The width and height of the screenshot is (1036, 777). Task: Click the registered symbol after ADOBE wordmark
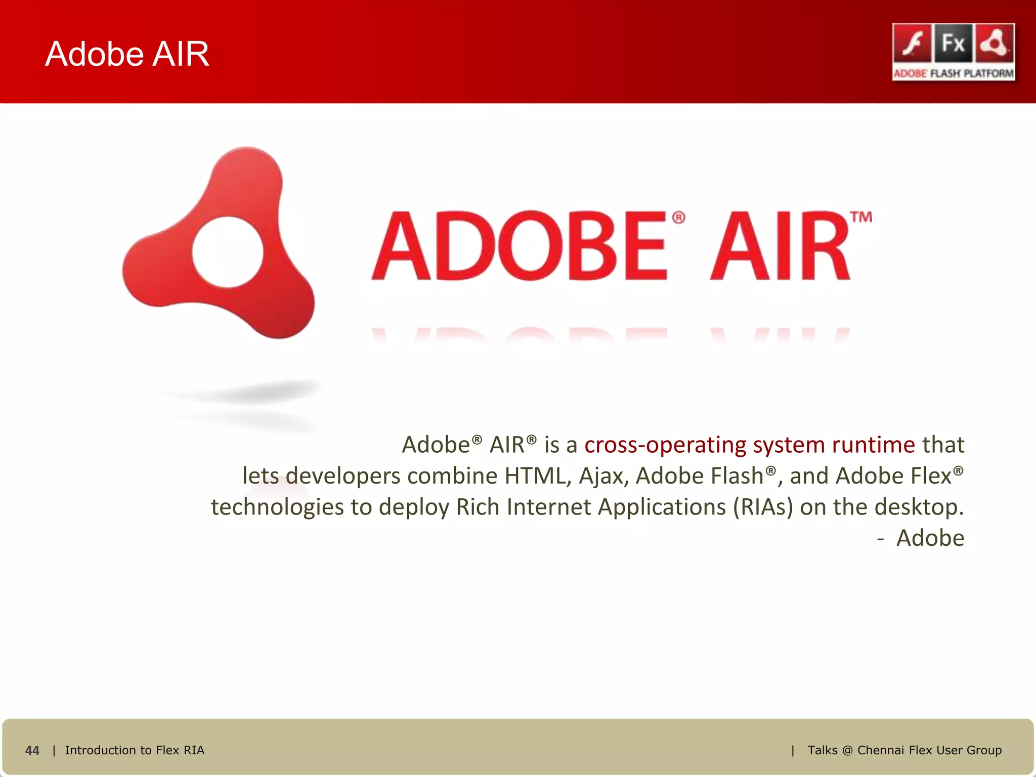678,218
